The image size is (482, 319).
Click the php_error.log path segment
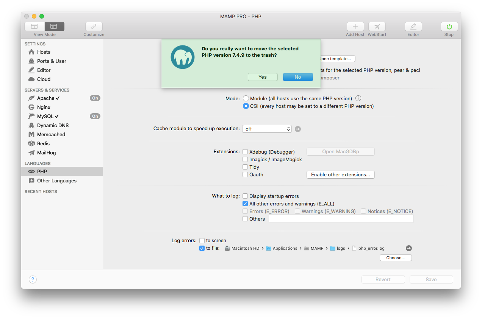368,248
